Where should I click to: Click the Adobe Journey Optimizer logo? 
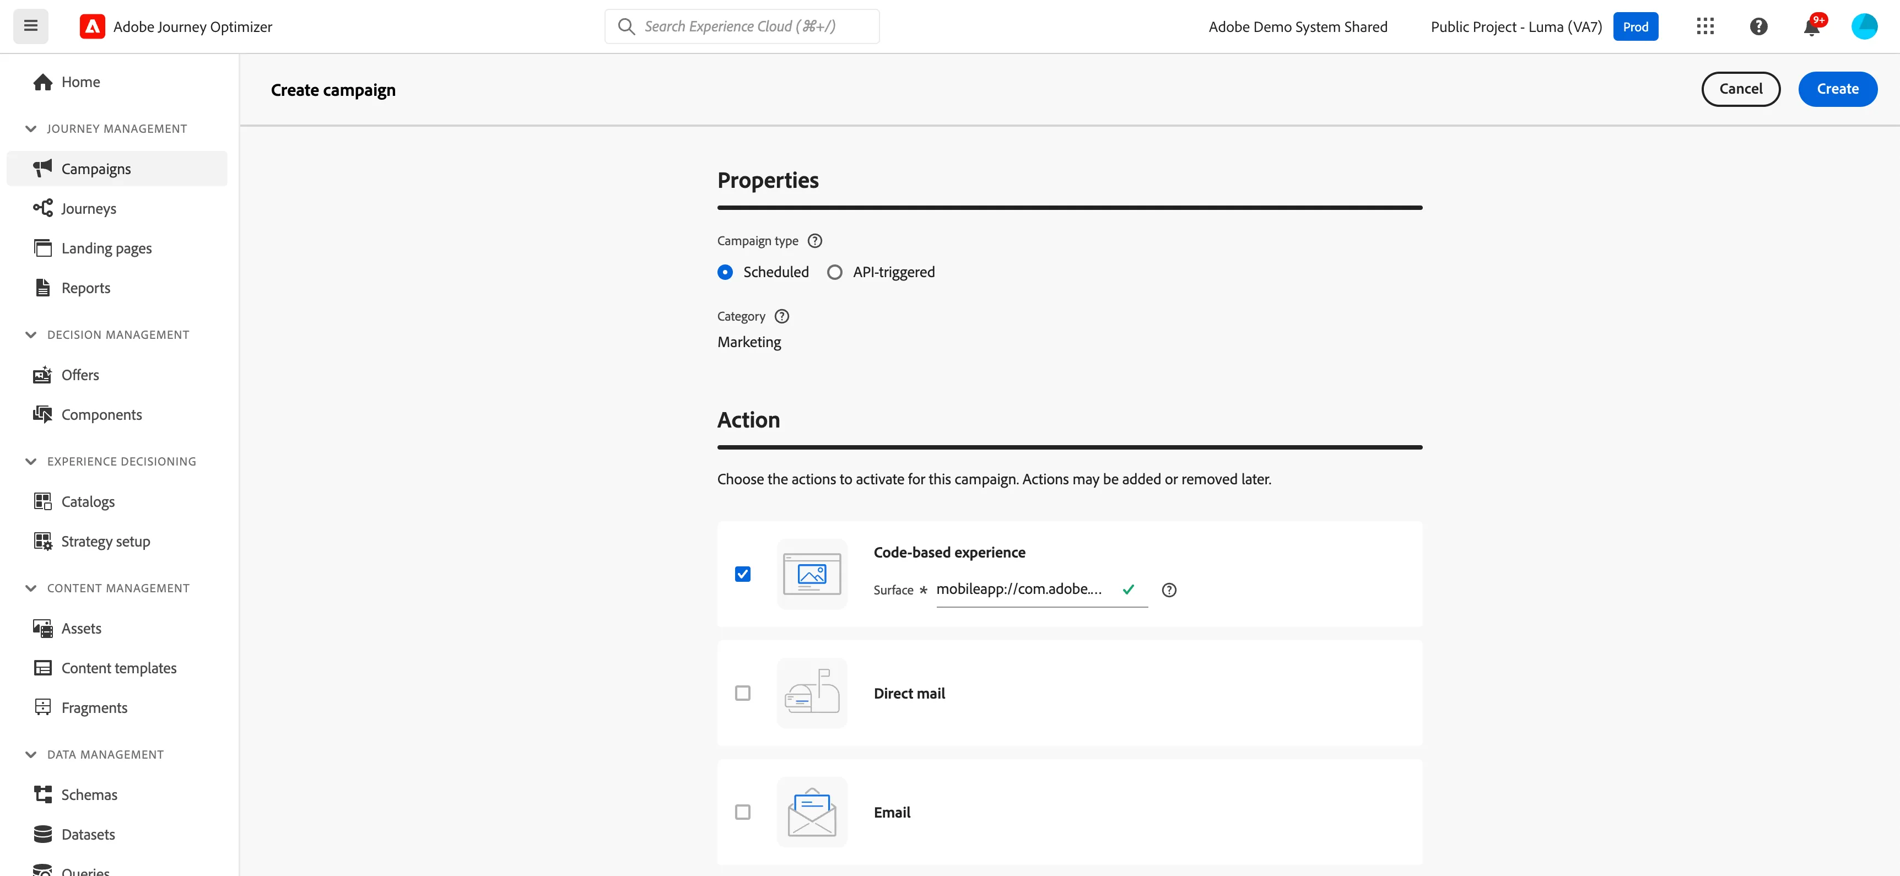click(x=92, y=26)
